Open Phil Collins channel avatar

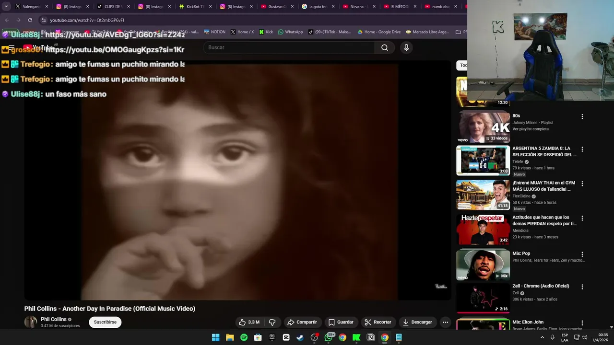coord(31,322)
